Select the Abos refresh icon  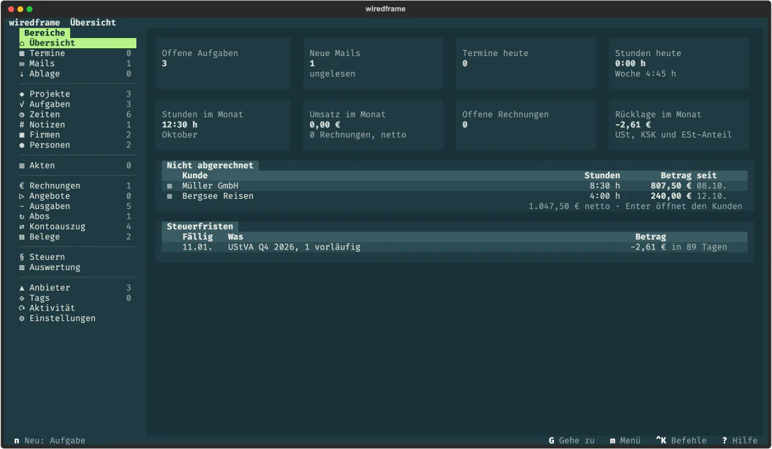click(22, 217)
